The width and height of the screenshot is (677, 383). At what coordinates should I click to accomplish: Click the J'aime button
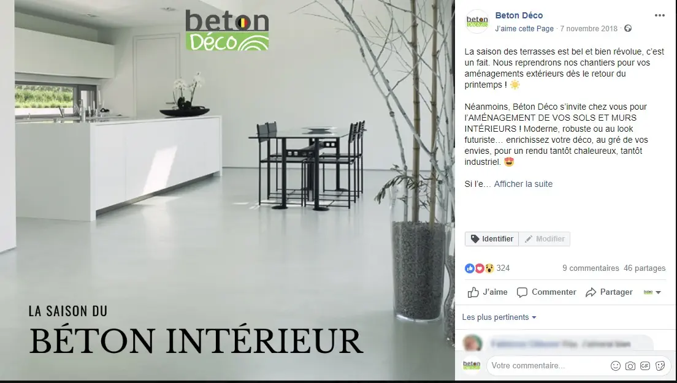(488, 292)
